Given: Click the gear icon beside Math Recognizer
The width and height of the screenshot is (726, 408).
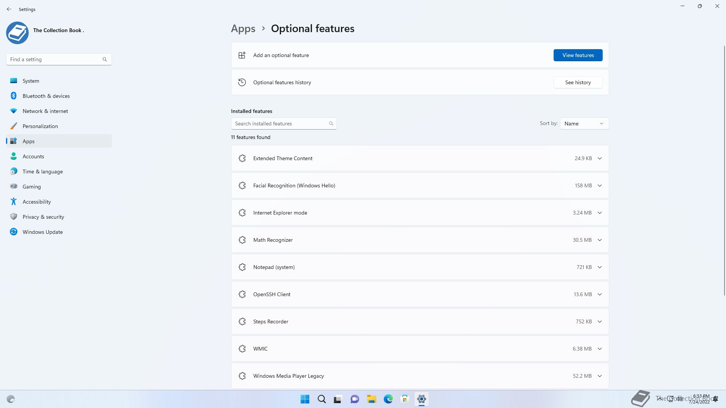Looking at the screenshot, I should [242, 240].
